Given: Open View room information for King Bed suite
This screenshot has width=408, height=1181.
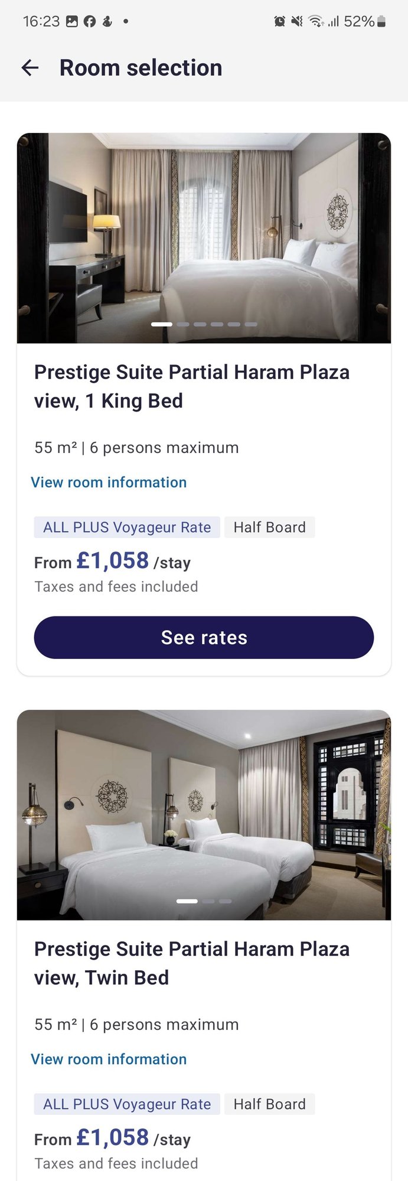Looking at the screenshot, I should (x=109, y=482).
